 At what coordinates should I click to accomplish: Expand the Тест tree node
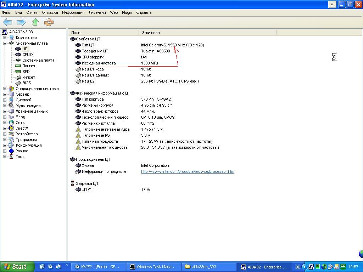coord(5,157)
